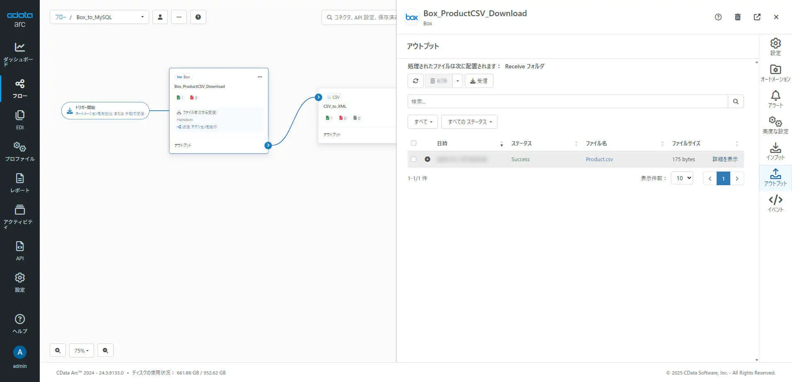792x382 pixels.
Task: Click the CSV_to_XML input port arrow
Action: 318,97
